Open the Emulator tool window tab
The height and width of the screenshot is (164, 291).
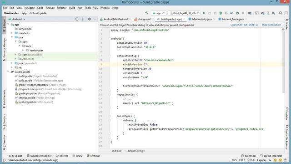click(x=287, y=113)
